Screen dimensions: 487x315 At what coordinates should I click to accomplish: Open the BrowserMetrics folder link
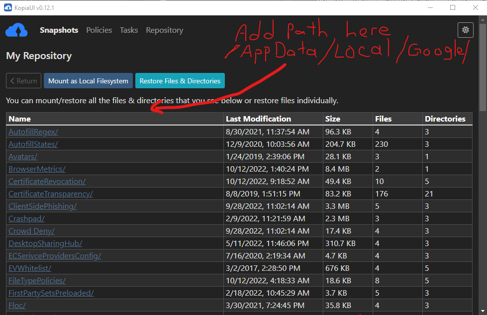coord(37,169)
